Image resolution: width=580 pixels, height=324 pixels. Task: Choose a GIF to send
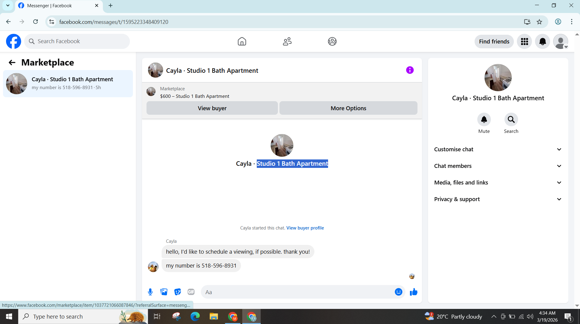tap(191, 292)
